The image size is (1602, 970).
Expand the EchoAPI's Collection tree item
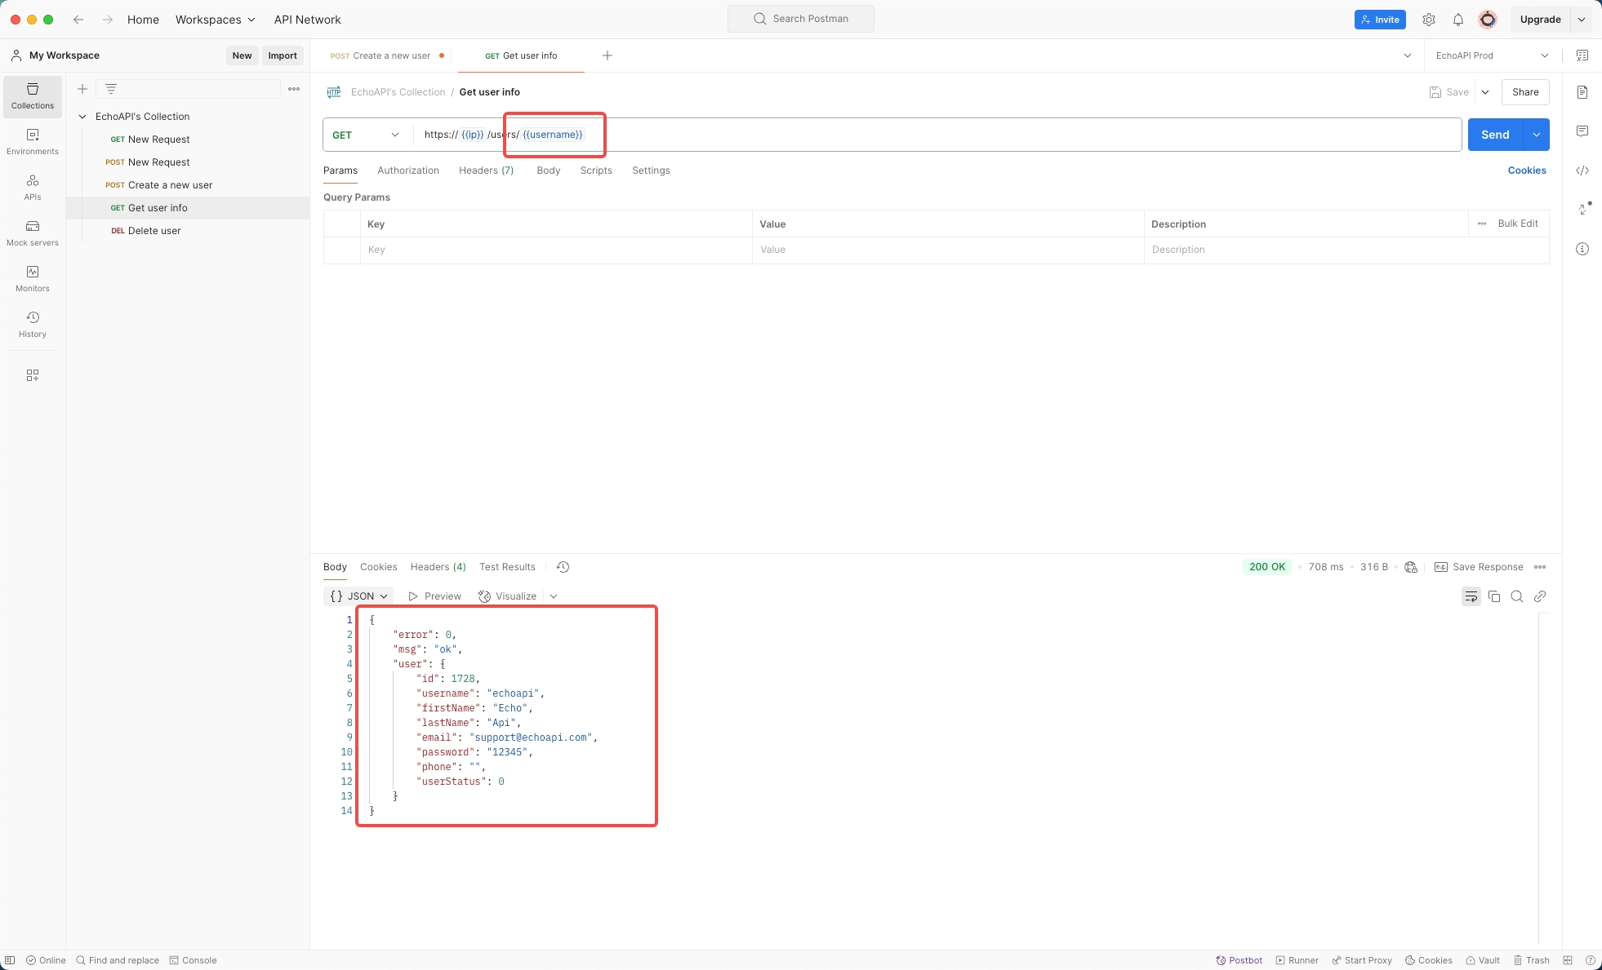[82, 116]
